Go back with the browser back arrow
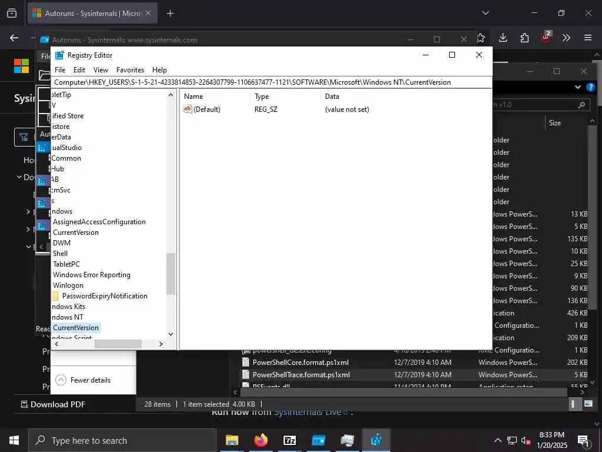 pos(14,38)
